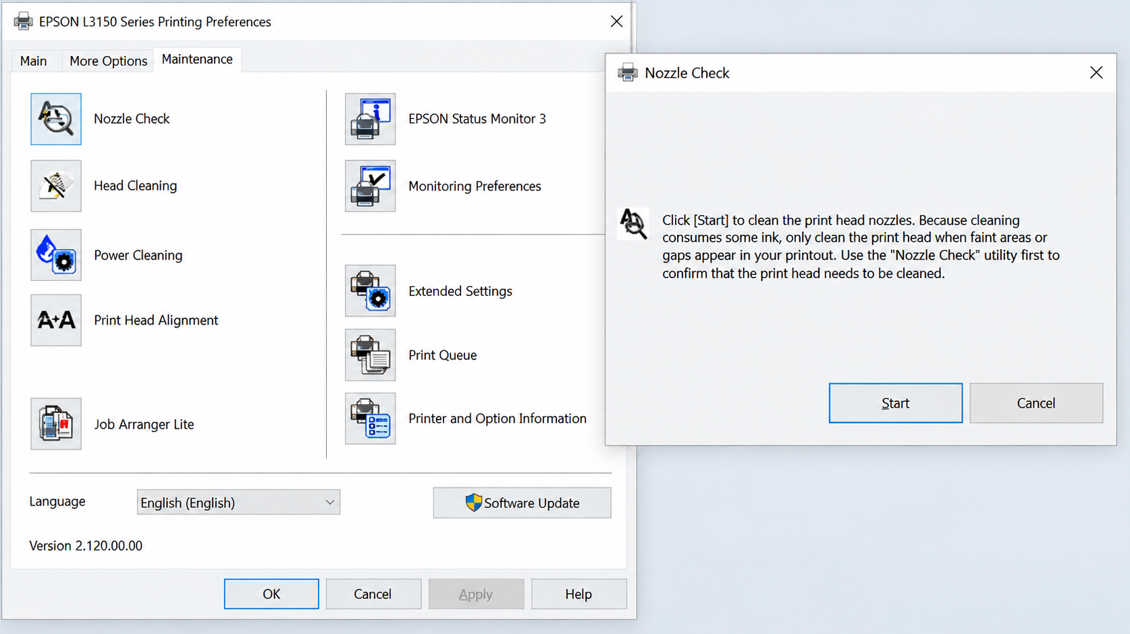Close the Printing Preferences window
The image size is (1130, 634).
(616, 22)
